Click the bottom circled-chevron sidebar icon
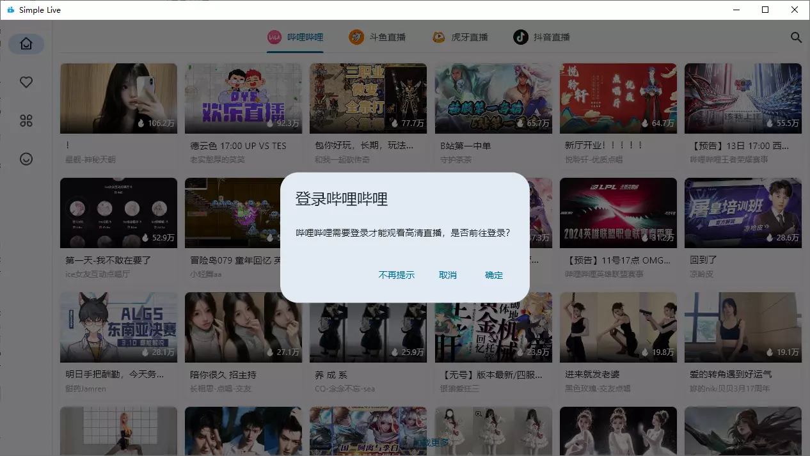The width and height of the screenshot is (810, 456). tap(26, 159)
